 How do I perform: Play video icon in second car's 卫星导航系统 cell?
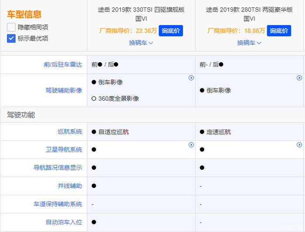299,145
